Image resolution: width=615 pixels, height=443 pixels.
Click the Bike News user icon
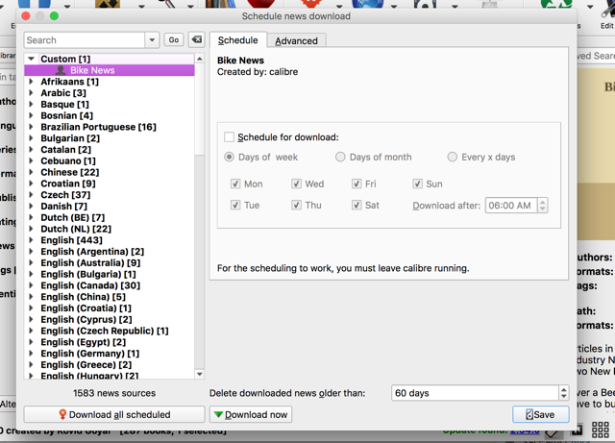61,70
